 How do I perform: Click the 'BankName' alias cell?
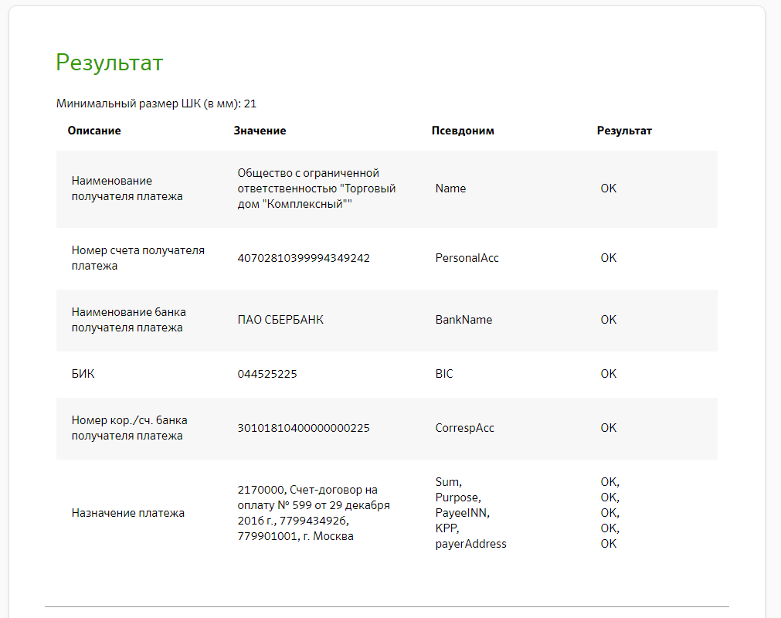click(x=464, y=320)
